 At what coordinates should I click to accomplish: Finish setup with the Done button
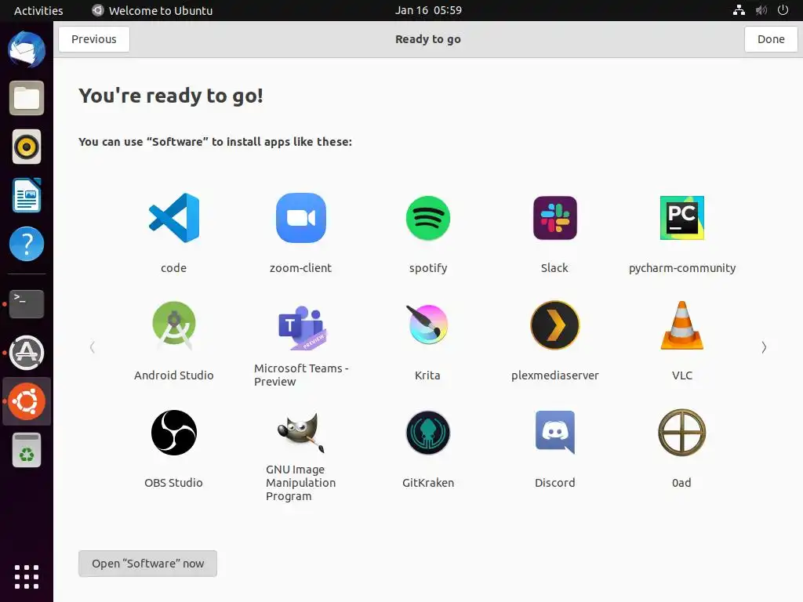[771, 39]
